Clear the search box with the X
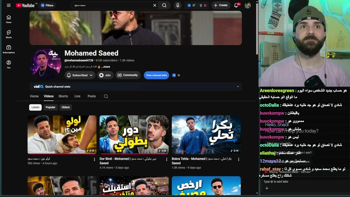The height and width of the screenshot is (197, 350). (x=155, y=5)
